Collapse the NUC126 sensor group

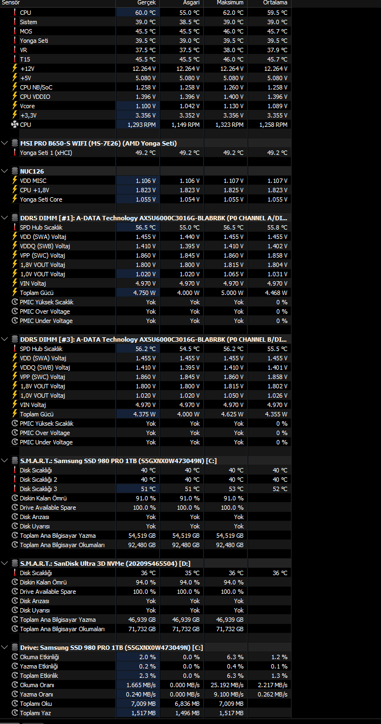(x=5, y=171)
